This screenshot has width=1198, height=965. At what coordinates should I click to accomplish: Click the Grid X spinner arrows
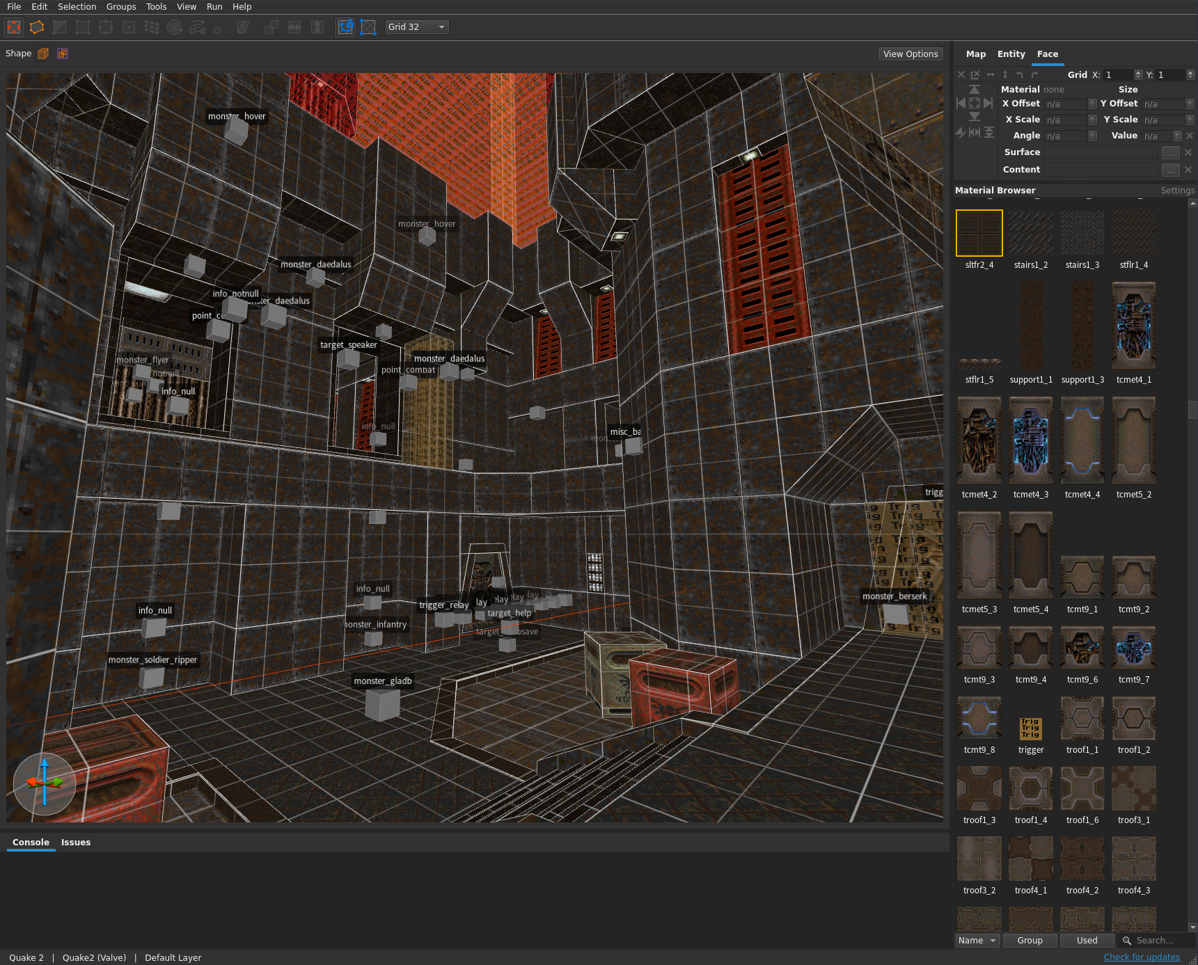coord(1138,74)
